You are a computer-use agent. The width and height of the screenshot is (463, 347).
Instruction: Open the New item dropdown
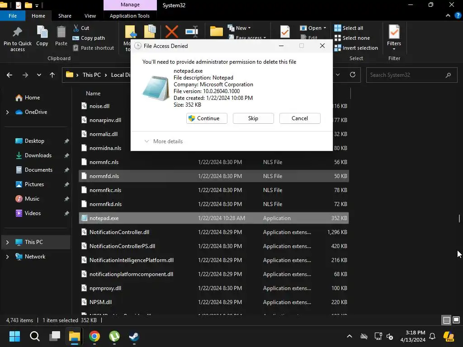(x=240, y=28)
